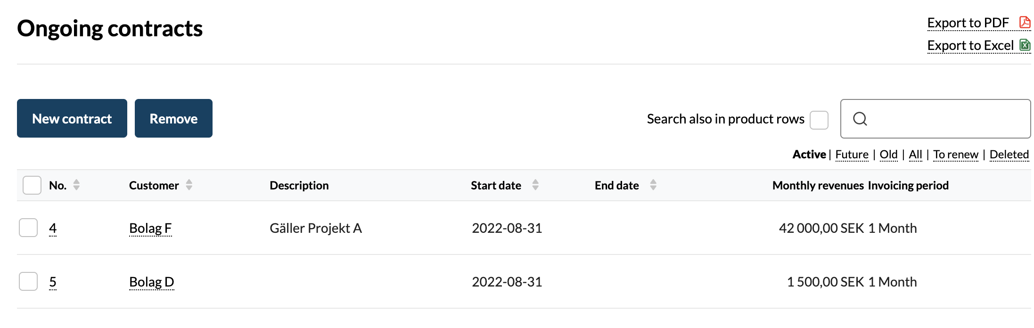Sort by Customer column arrows
The width and height of the screenshot is (1034, 328).
click(x=189, y=185)
